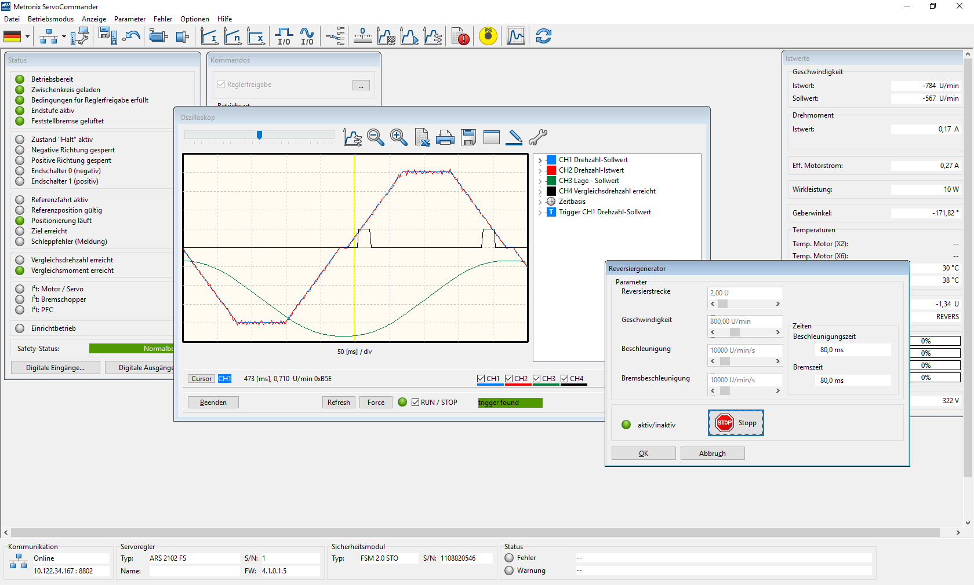
Task: Click Abbruch in Reversiergenerator dialog
Action: point(713,454)
